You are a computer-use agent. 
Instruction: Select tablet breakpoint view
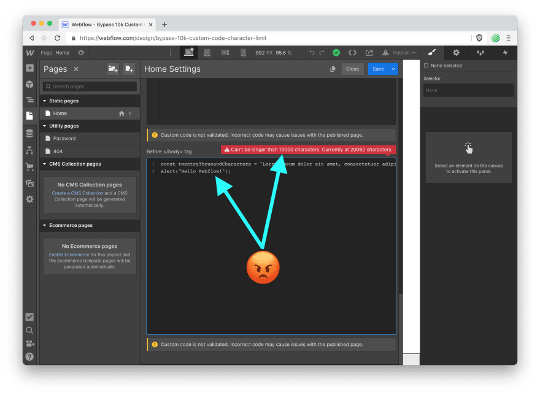(207, 52)
